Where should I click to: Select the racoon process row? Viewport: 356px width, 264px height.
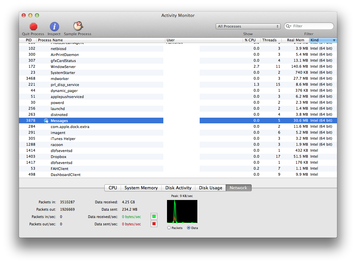point(178,145)
